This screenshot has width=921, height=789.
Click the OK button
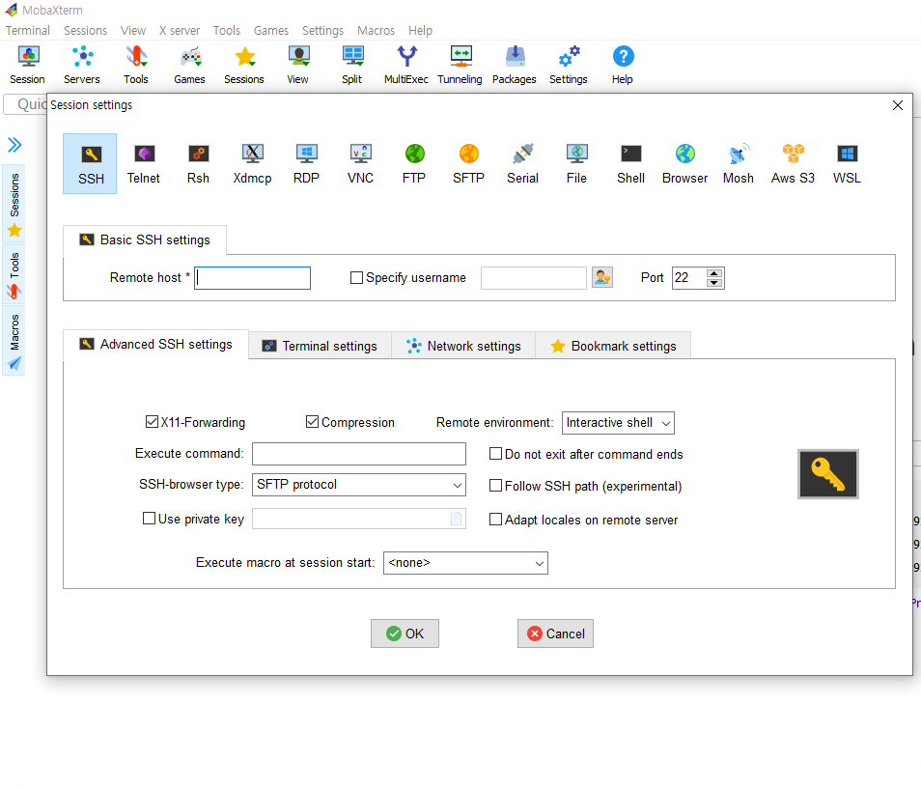coord(405,634)
